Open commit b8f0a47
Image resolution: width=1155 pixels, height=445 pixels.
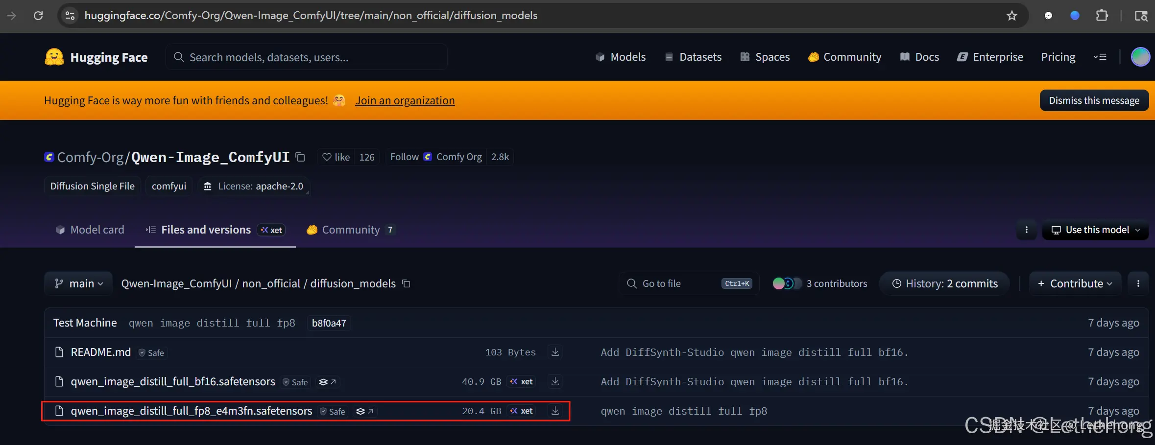pyautogui.click(x=329, y=323)
